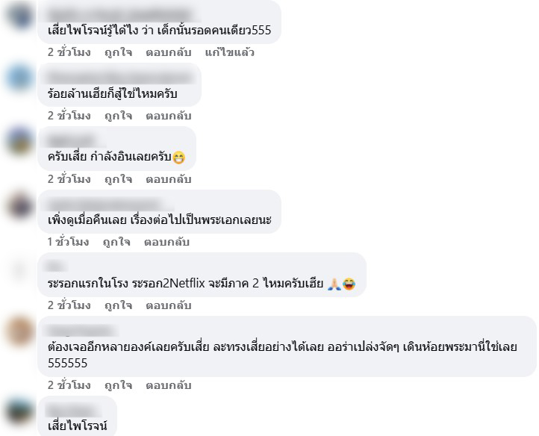Viewport: 539px width, 436px height.
Task: Click the '1 ชั่วโมง' timestamp
Action: pyautogui.click(x=68, y=242)
